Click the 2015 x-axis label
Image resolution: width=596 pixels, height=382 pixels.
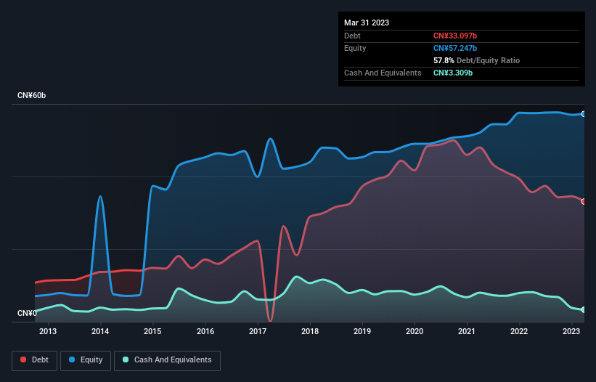point(152,331)
